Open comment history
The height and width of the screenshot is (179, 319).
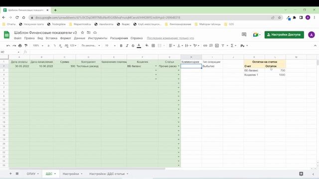pos(244,34)
